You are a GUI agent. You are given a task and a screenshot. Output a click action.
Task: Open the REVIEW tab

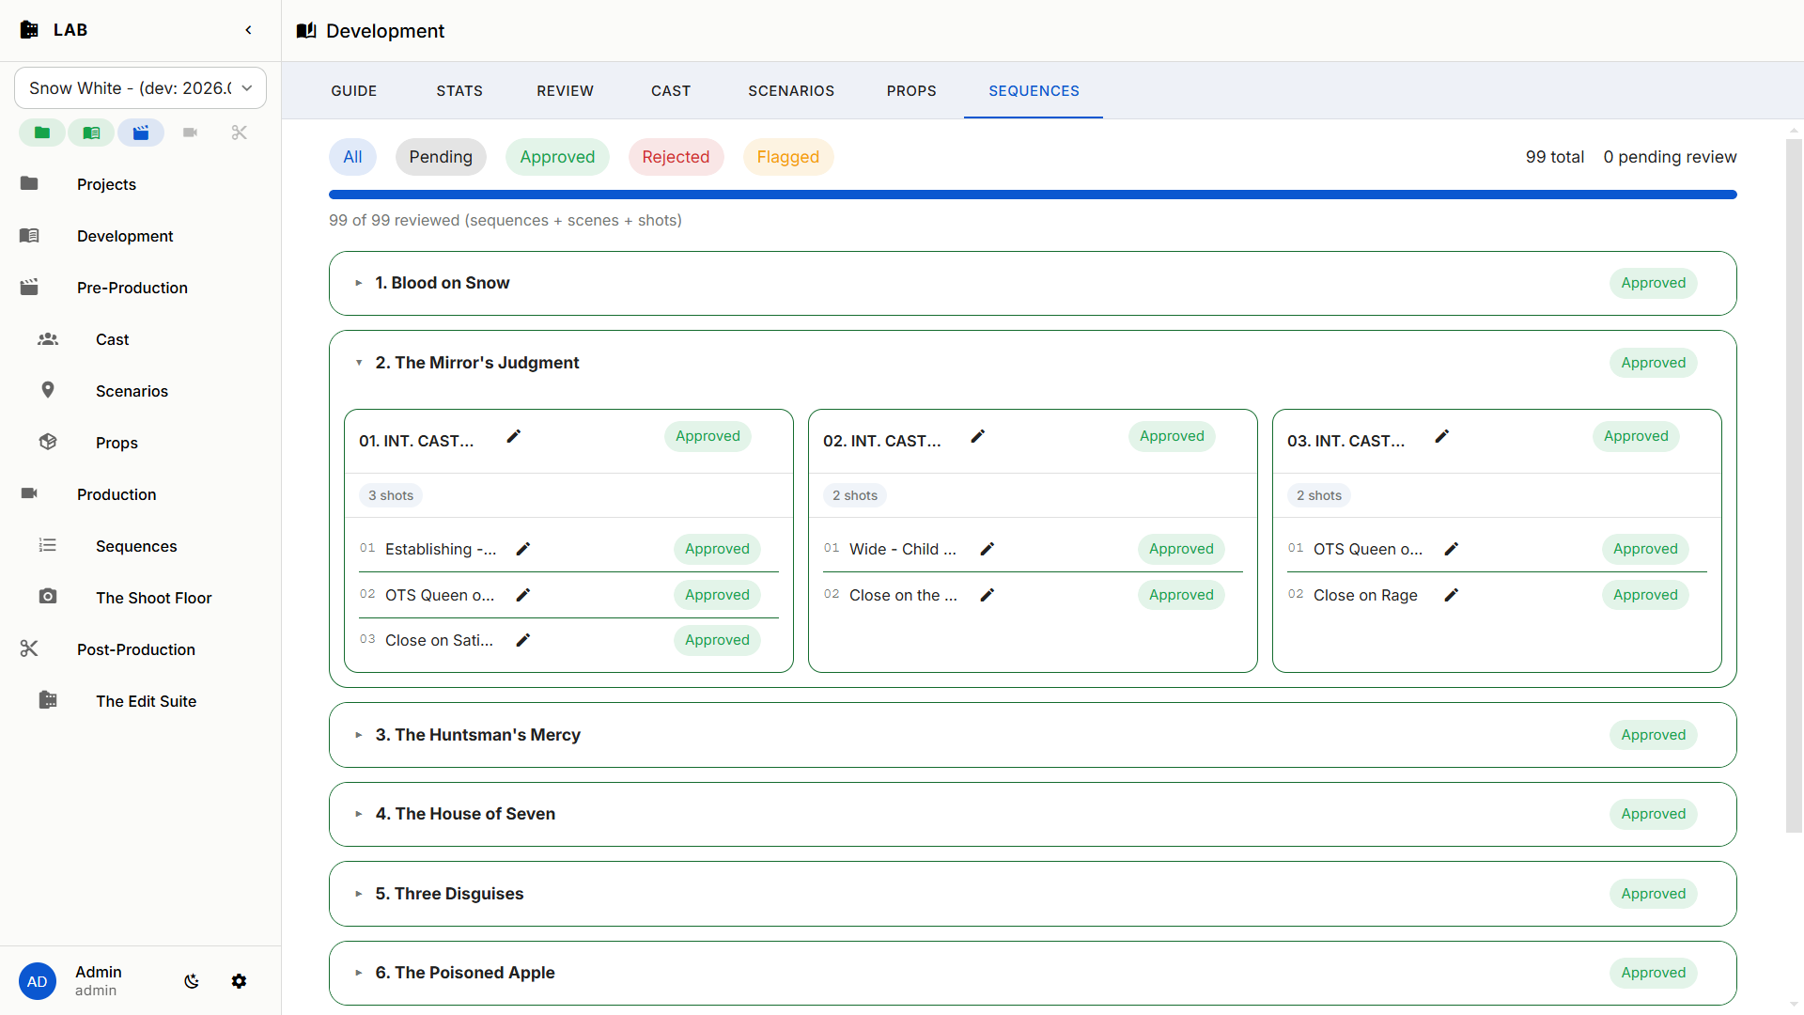565,91
